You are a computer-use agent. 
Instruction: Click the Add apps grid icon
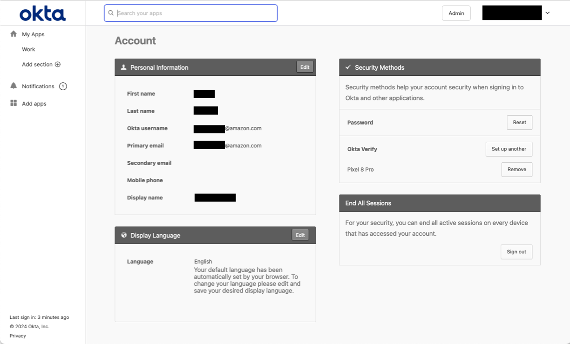click(13, 103)
